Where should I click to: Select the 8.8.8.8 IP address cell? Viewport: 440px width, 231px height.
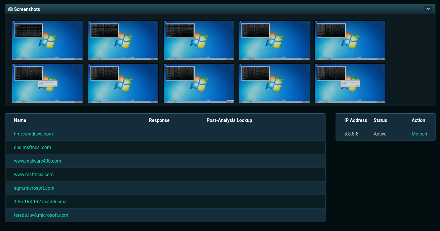coord(351,134)
